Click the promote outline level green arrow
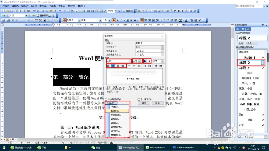This screenshot has width=269, height=151. tap(7, 16)
